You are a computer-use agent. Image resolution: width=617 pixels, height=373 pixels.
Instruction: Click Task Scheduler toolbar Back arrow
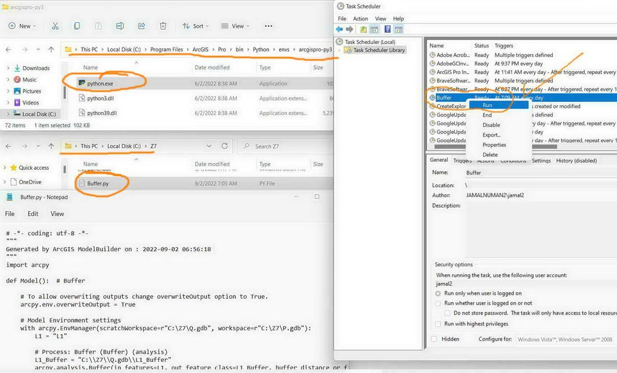click(339, 30)
